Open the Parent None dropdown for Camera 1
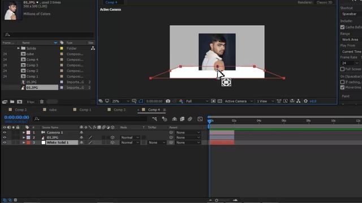Image resolution: width=362 pixels, height=203 pixels. 188,133
